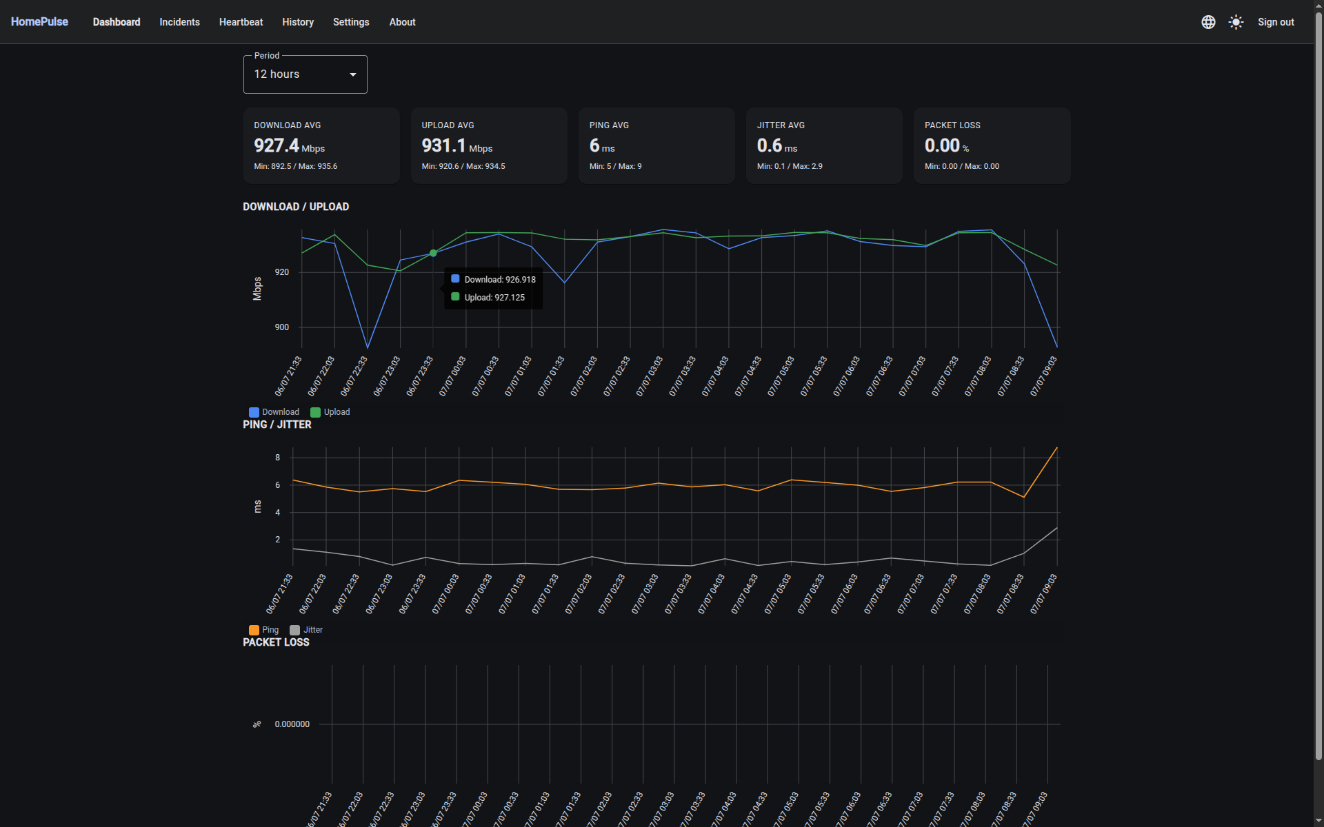
Task: Click the green Upload legend swatch
Action: tap(315, 412)
